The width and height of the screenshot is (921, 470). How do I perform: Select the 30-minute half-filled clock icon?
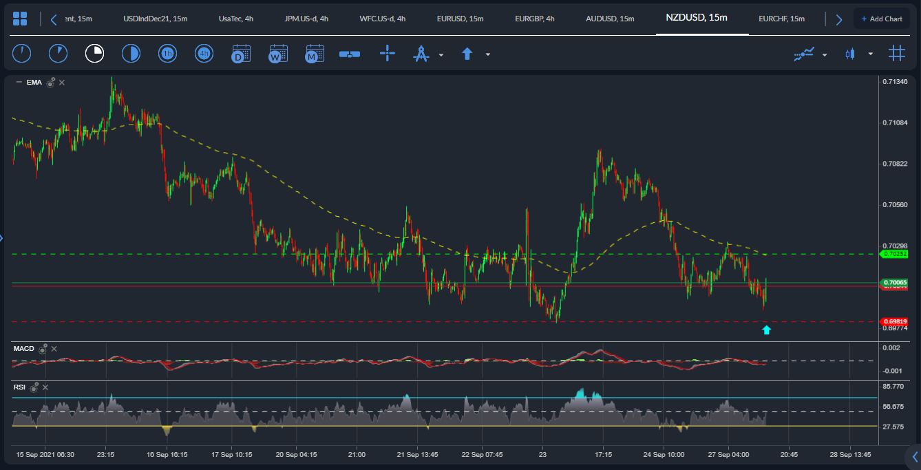point(131,53)
